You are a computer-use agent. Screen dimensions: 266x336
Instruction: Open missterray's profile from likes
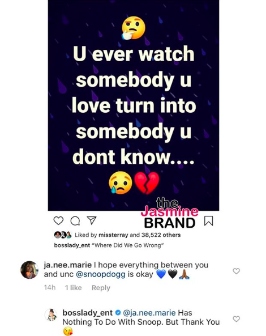point(113,235)
